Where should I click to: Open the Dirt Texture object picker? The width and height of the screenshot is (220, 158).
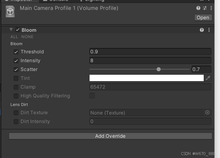click(x=207, y=113)
